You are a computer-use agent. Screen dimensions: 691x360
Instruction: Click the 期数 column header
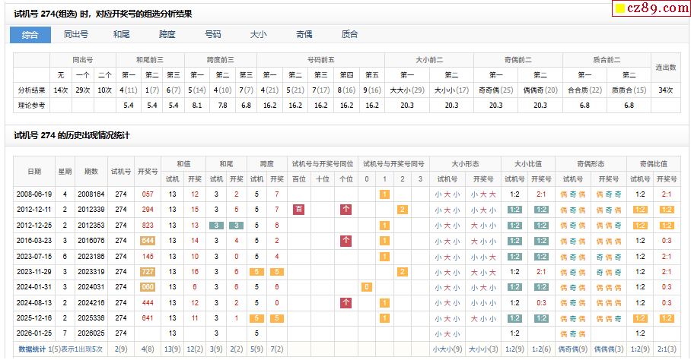[x=91, y=172]
